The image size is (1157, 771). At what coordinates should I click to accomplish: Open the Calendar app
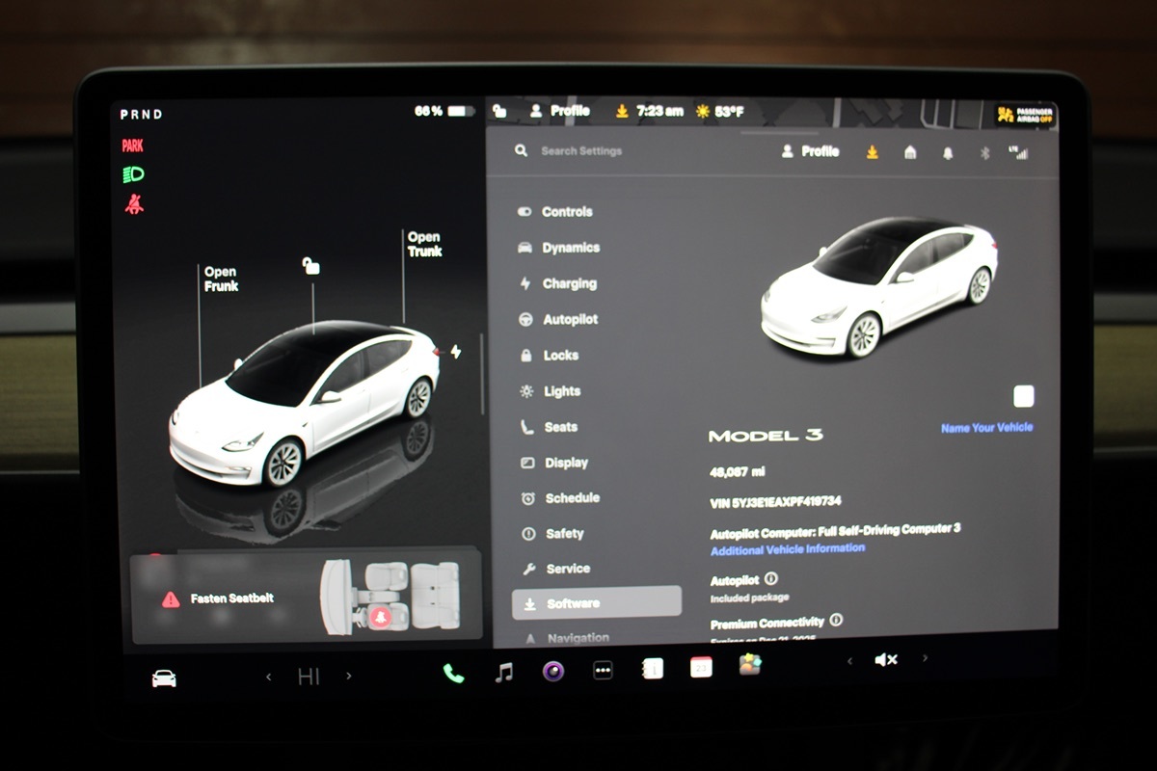[x=701, y=667]
